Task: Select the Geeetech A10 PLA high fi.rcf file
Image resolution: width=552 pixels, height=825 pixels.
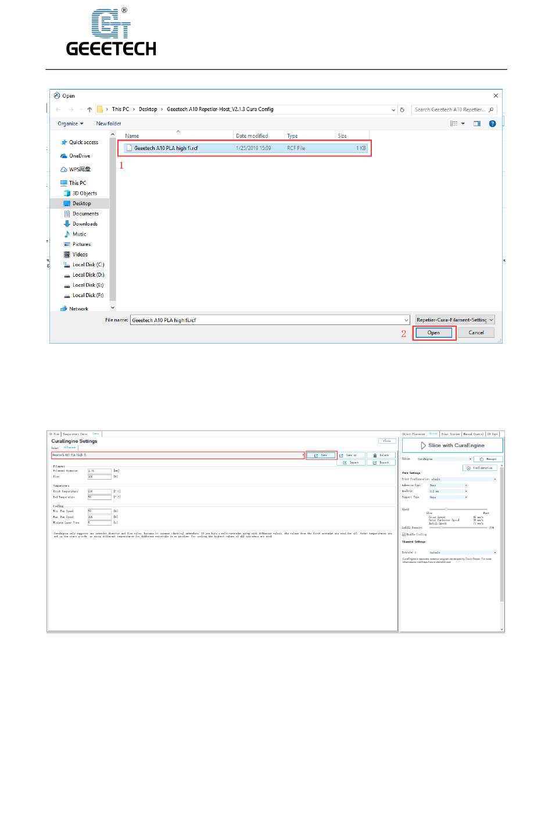Action: [x=245, y=148]
